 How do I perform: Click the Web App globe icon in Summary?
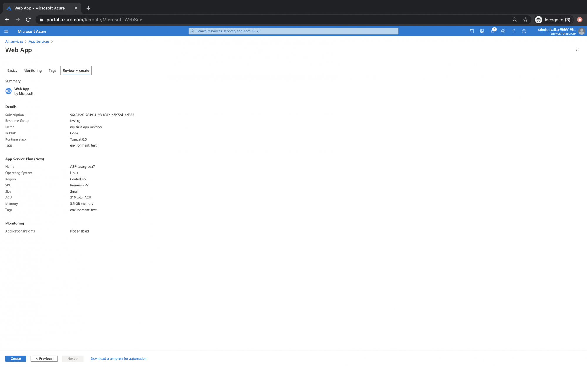coord(9,91)
